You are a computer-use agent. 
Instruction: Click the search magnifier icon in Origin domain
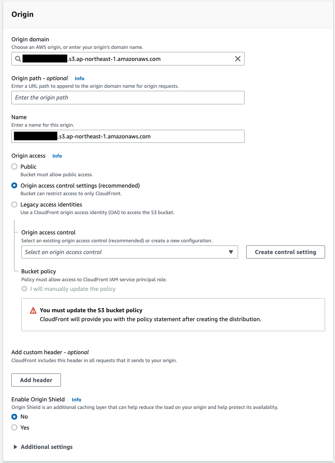coord(18,59)
